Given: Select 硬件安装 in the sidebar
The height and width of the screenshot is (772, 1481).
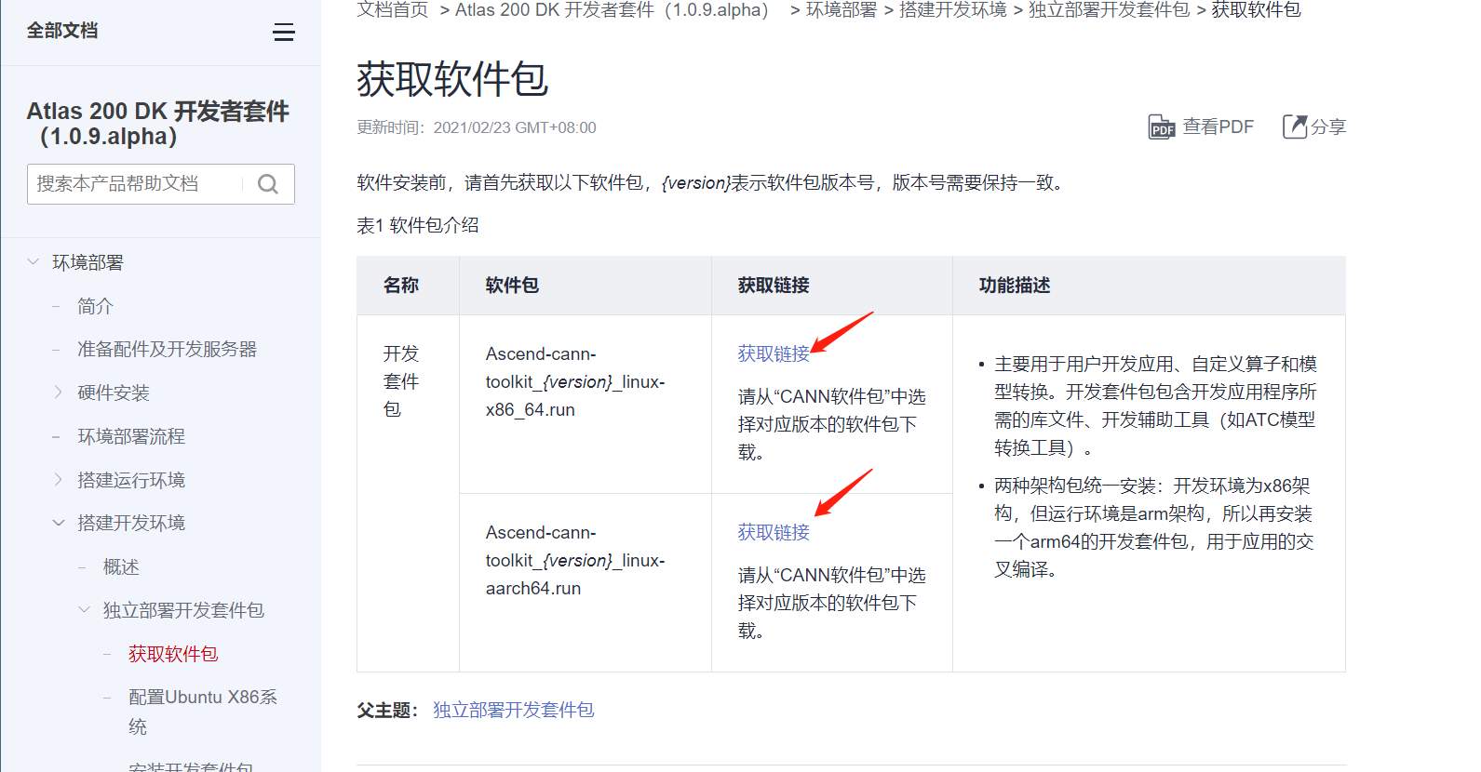Looking at the screenshot, I should (x=114, y=393).
